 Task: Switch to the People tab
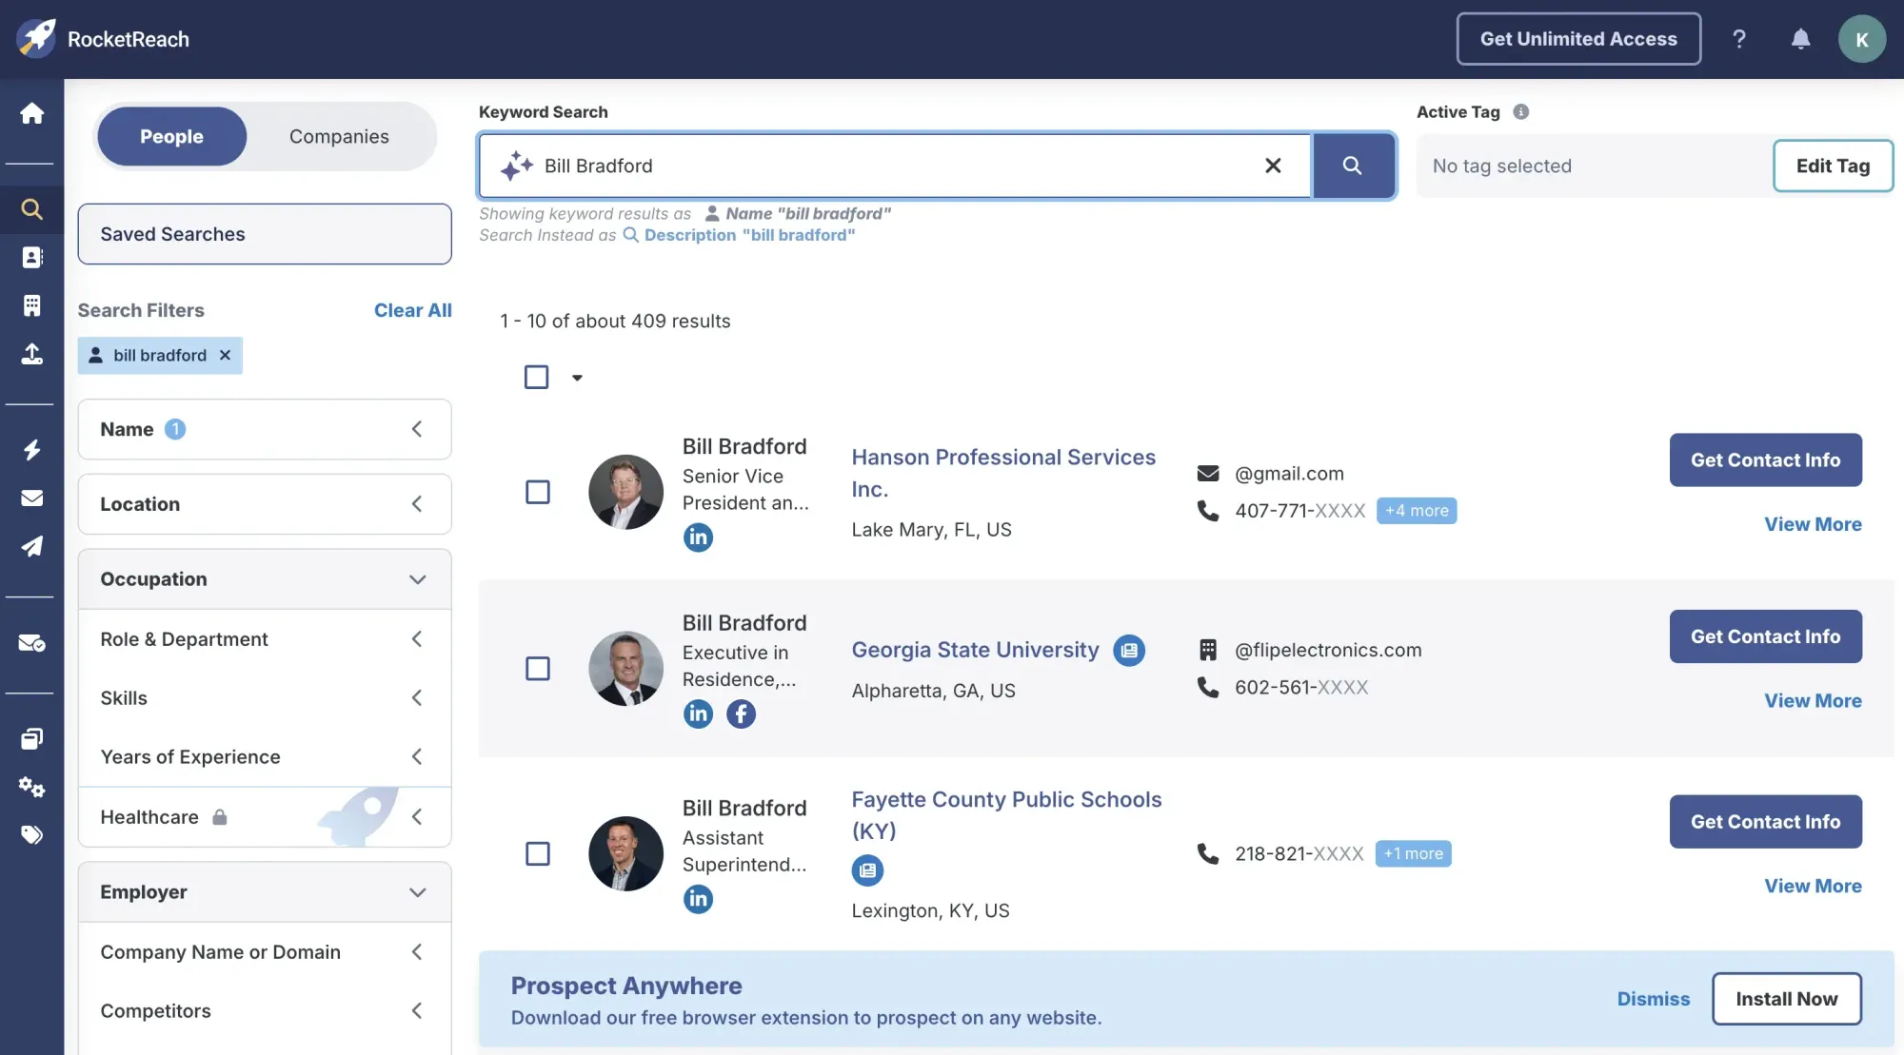pyautogui.click(x=171, y=136)
